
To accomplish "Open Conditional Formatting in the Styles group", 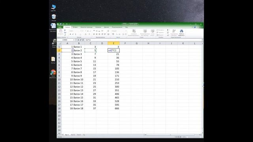I will pyautogui.click(x=134, y=33).
